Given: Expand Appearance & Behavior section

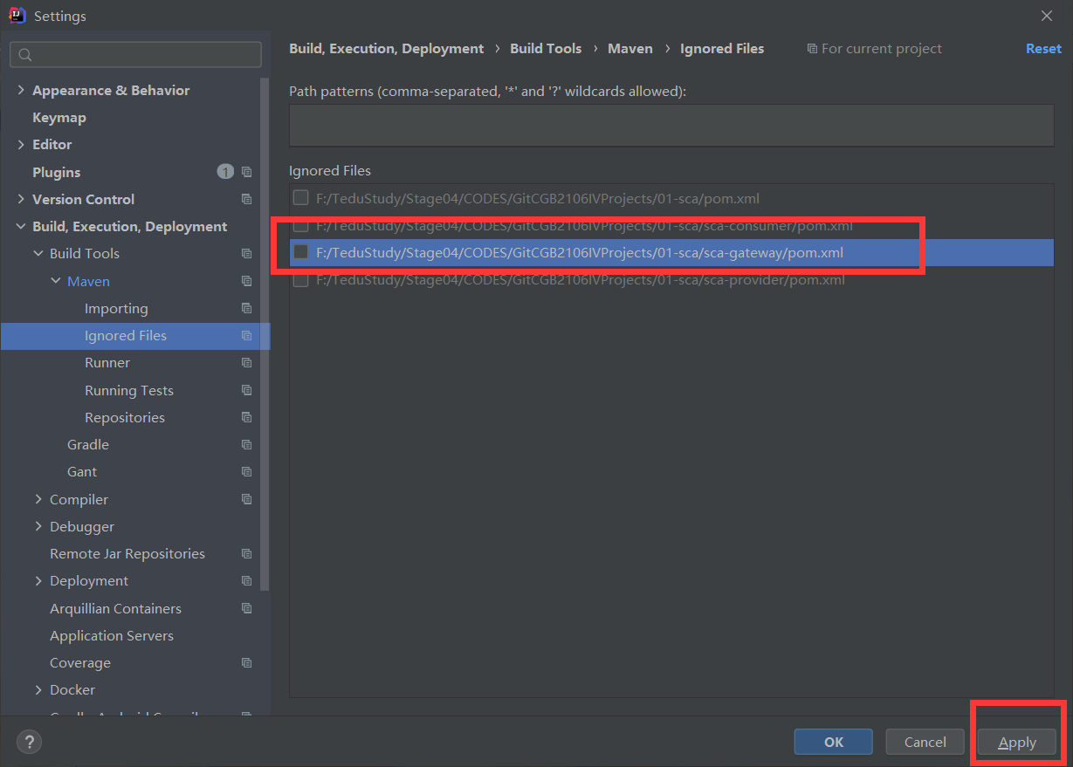Looking at the screenshot, I should pos(21,90).
